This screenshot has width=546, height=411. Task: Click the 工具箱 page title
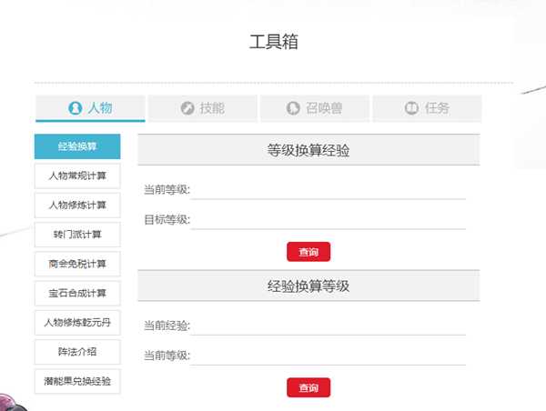[x=274, y=42]
